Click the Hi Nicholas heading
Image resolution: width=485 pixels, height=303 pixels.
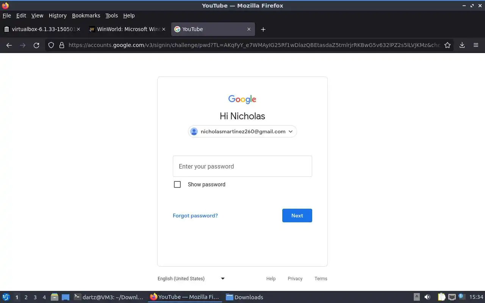(242, 116)
